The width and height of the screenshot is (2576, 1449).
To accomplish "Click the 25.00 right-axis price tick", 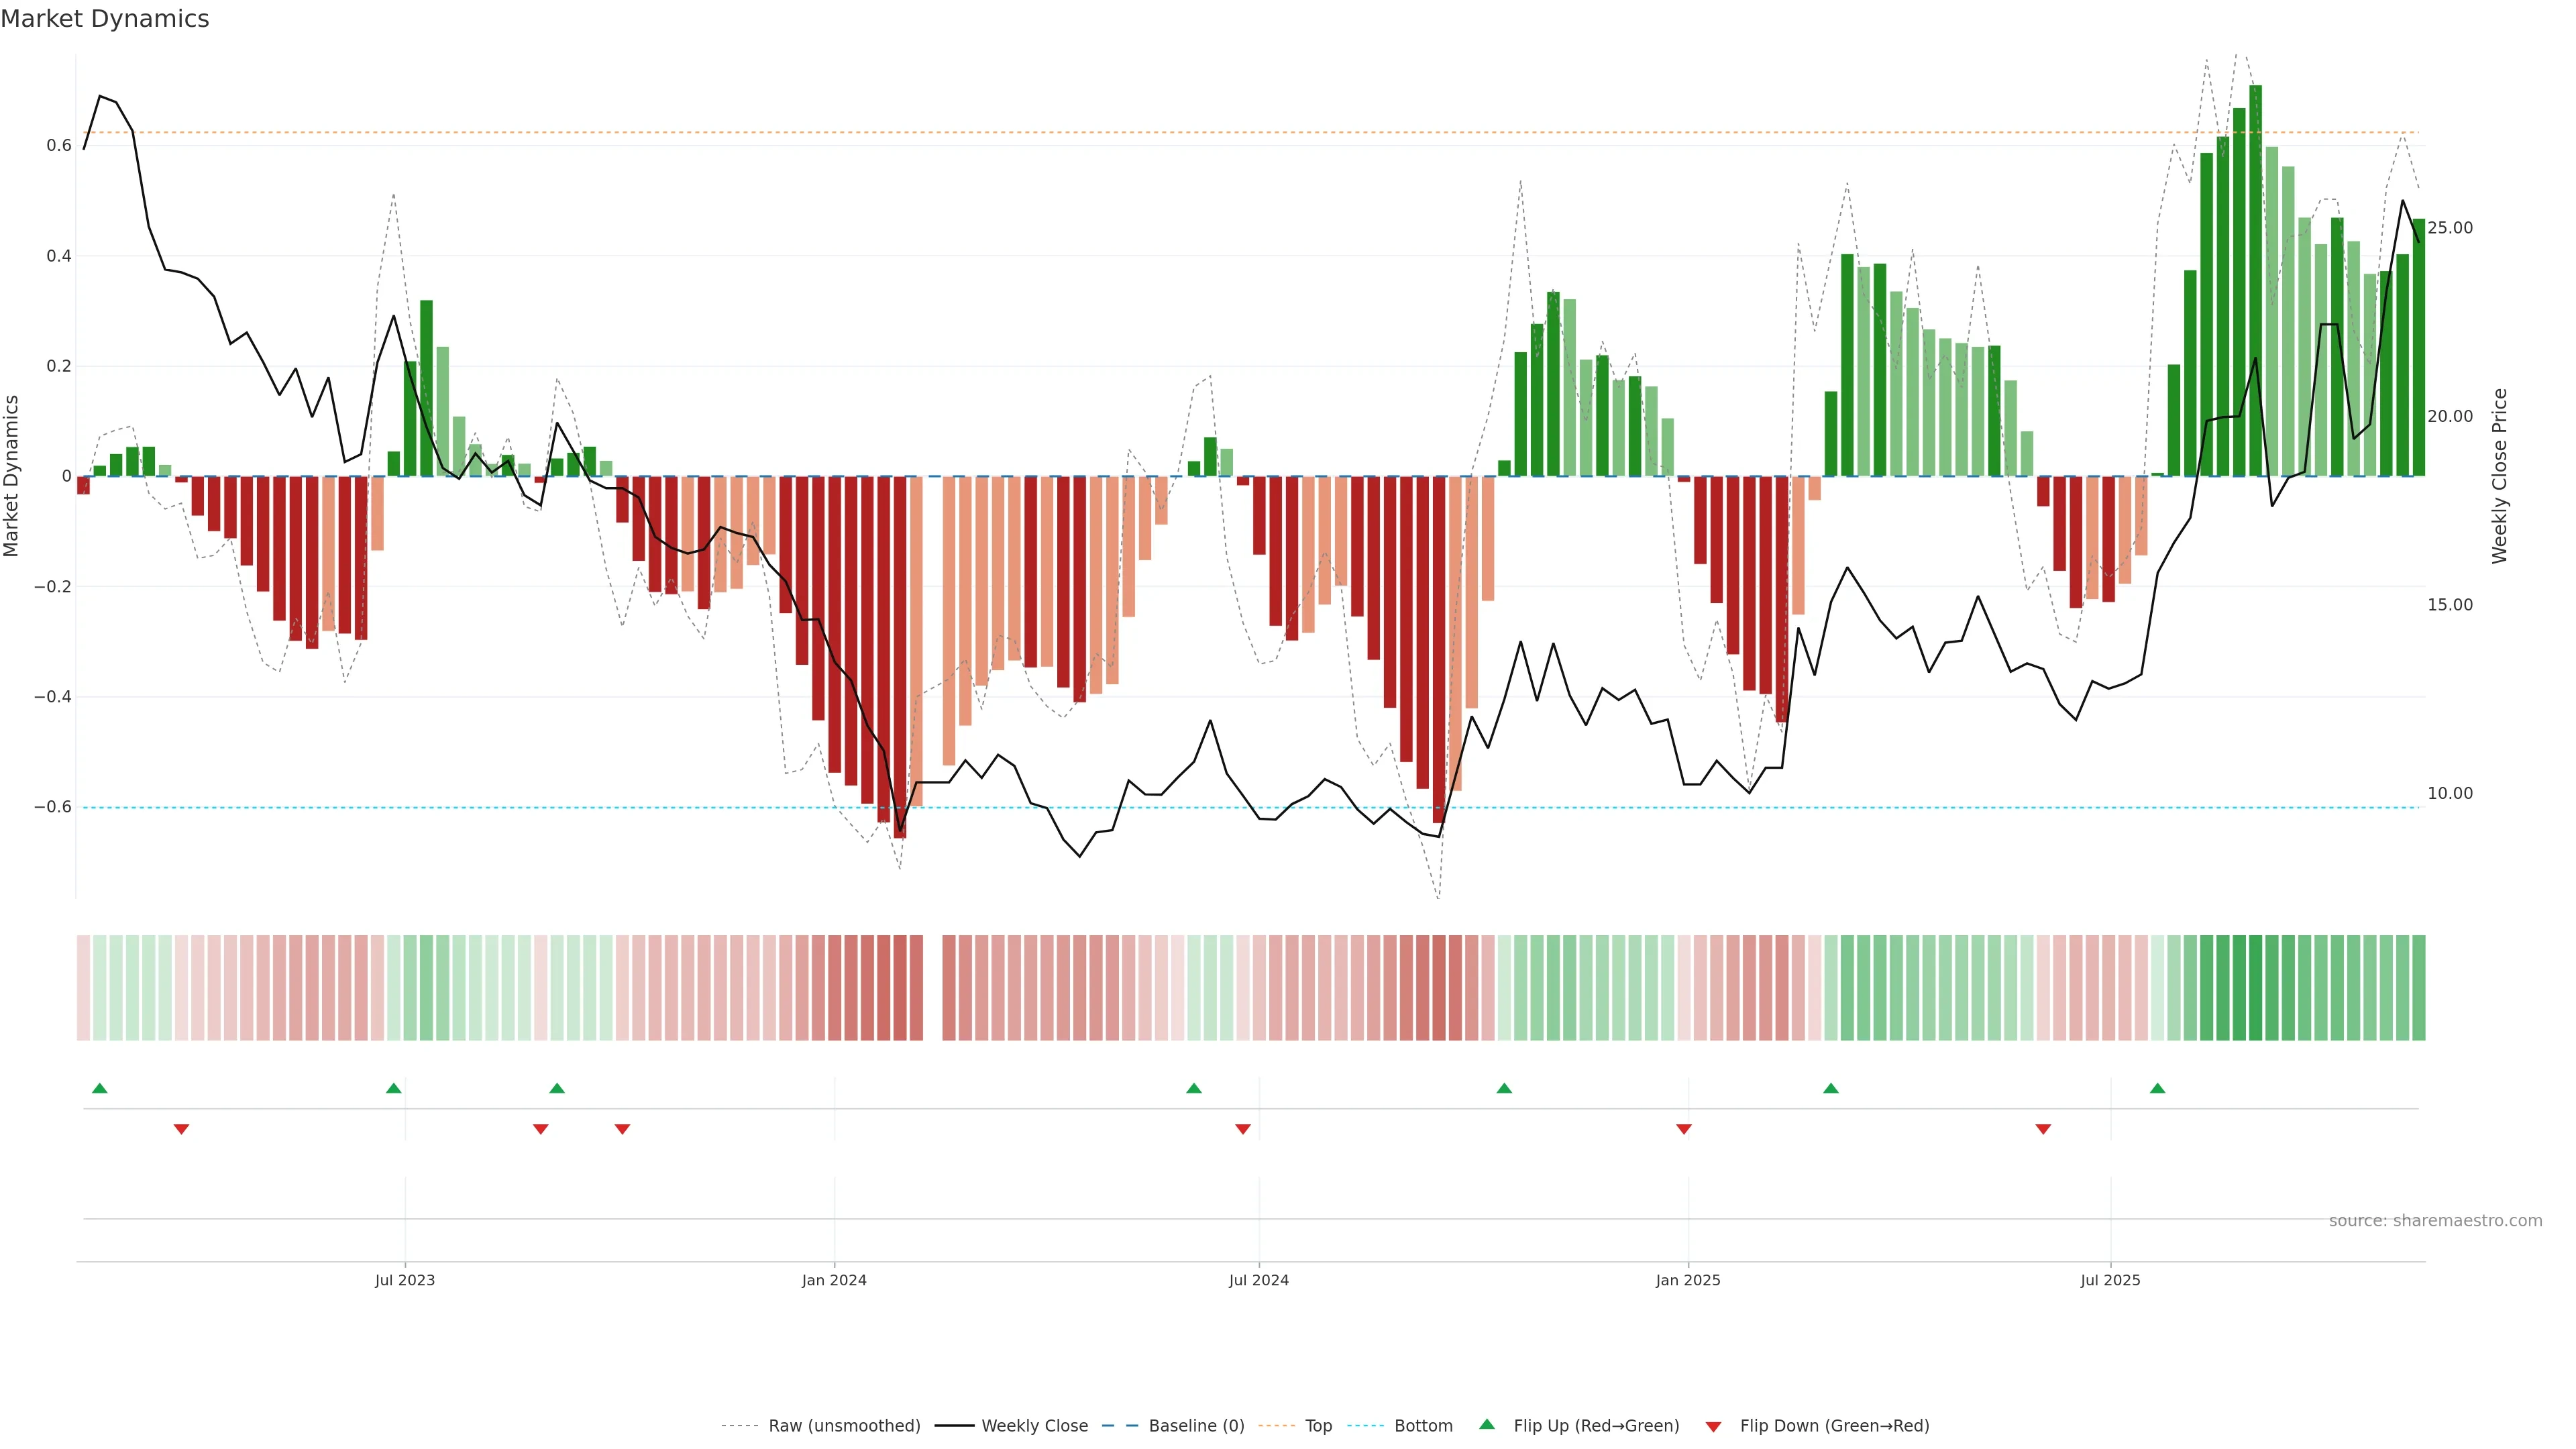I will [x=2449, y=228].
